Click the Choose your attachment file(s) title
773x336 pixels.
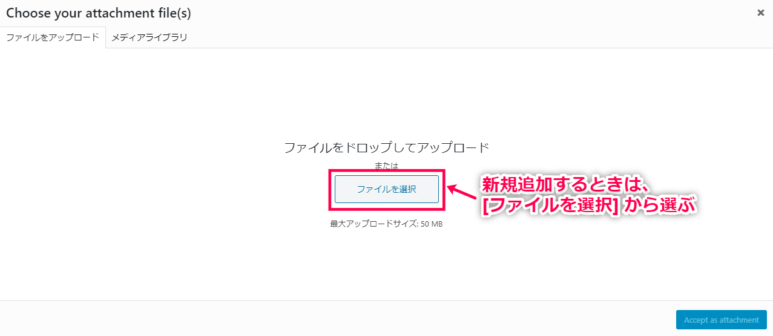pyautogui.click(x=99, y=12)
